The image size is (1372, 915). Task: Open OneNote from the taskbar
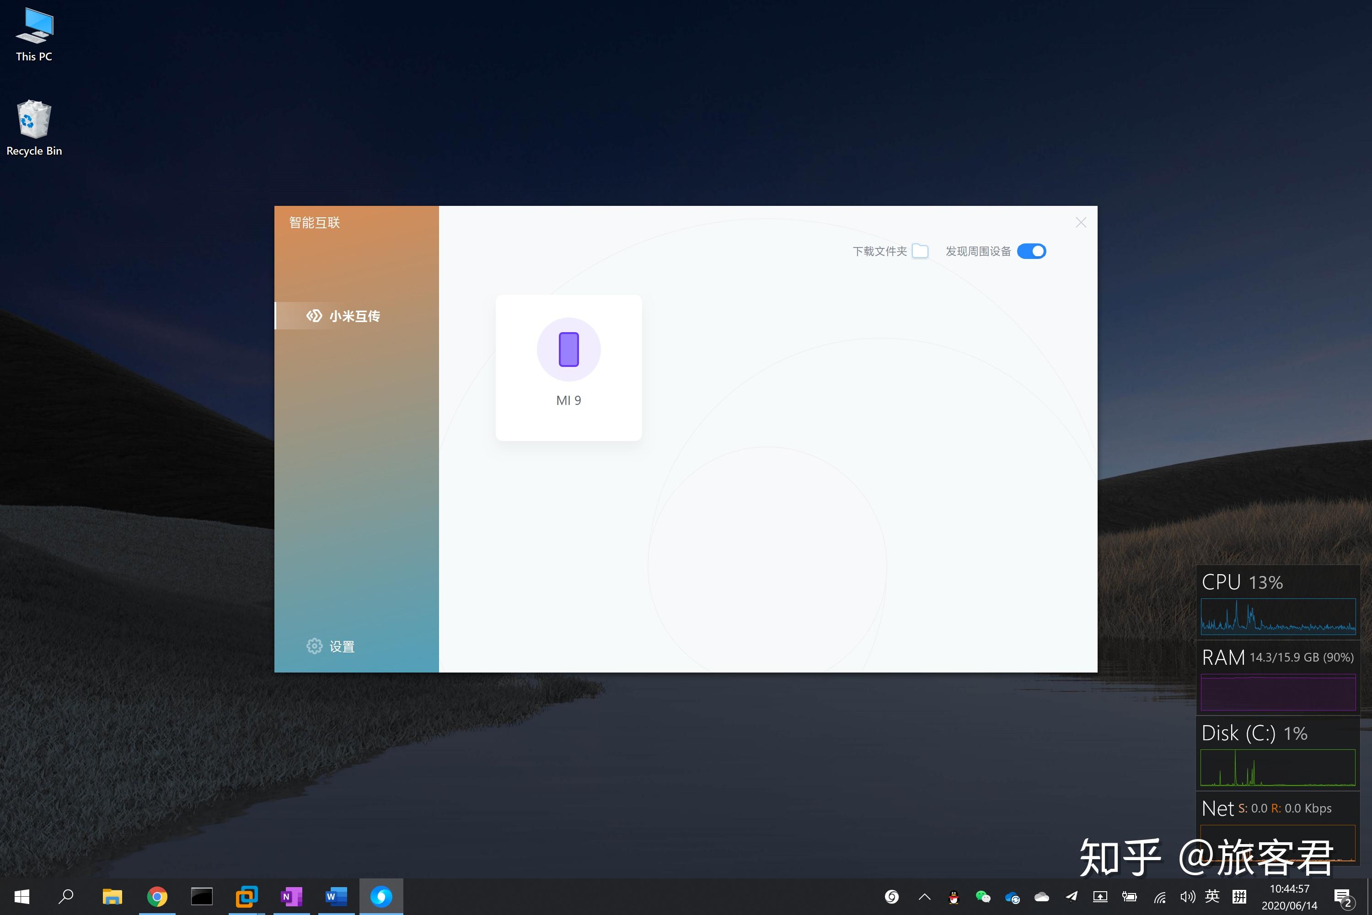tap(291, 897)
